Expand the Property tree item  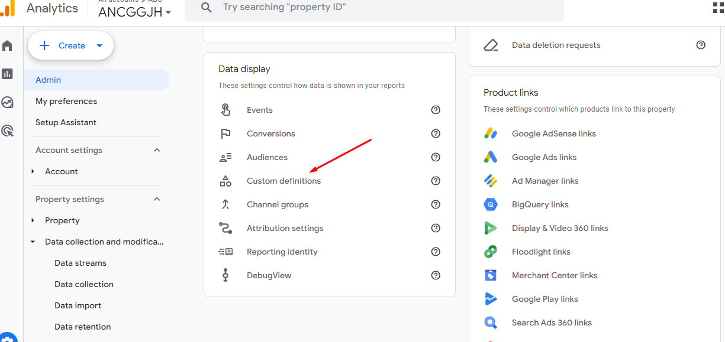tap(33, 220)
